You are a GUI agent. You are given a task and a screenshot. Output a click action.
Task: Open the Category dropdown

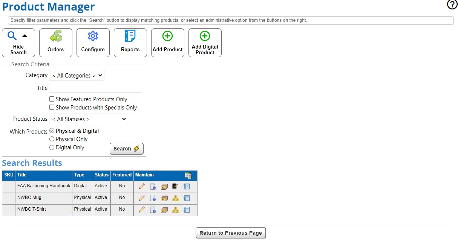[x=77, y=76]
